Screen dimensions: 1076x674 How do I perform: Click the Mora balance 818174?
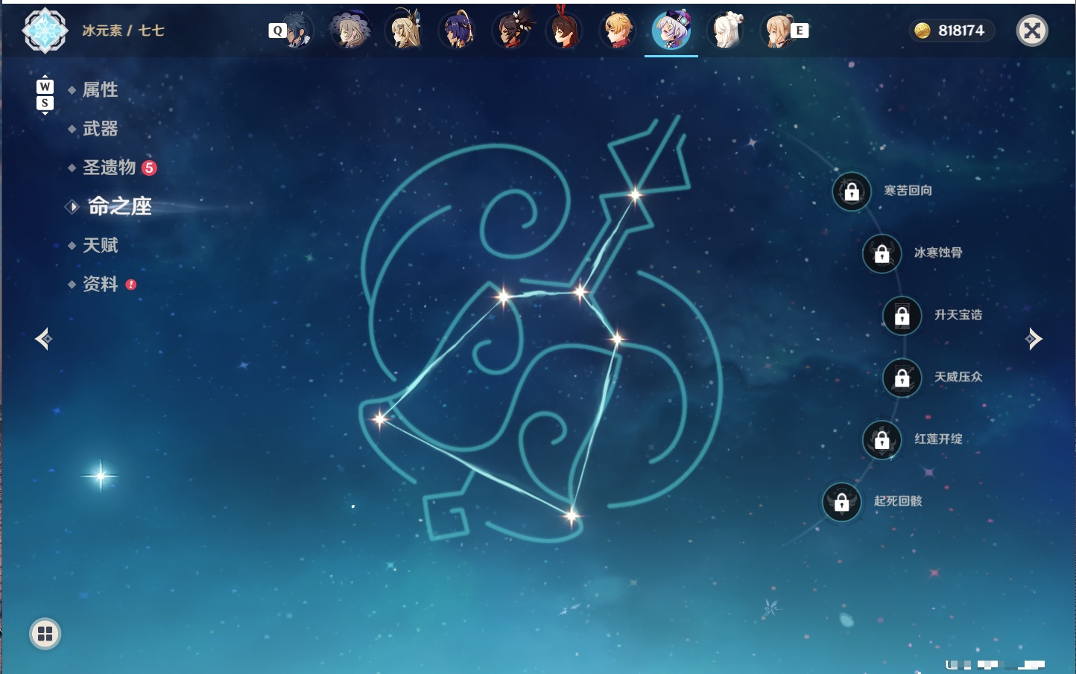(951, 31)
